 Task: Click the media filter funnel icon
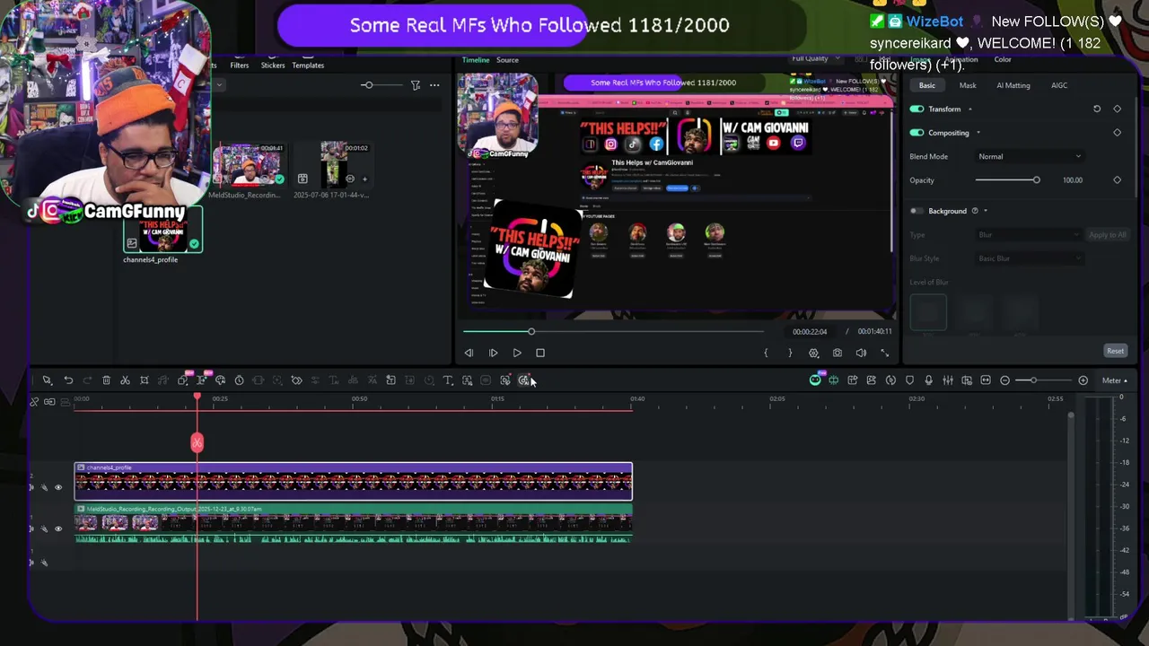click(x=415, y=85)
